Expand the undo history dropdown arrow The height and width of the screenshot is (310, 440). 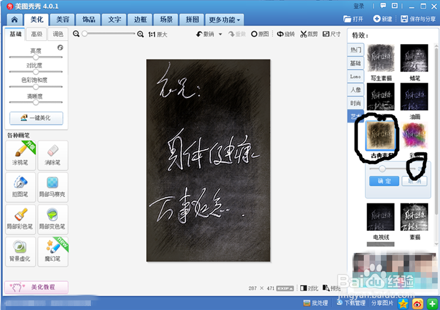click(x=220, y=35)
